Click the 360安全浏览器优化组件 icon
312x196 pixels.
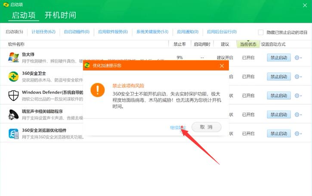click(x=13, y=134)
